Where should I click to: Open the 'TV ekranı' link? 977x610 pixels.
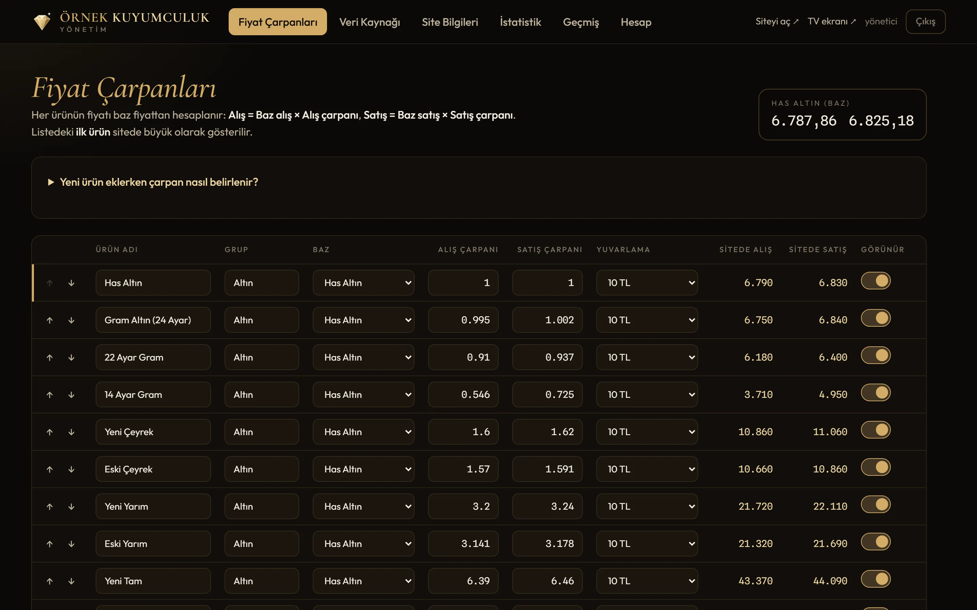click(x=832, y=21)
